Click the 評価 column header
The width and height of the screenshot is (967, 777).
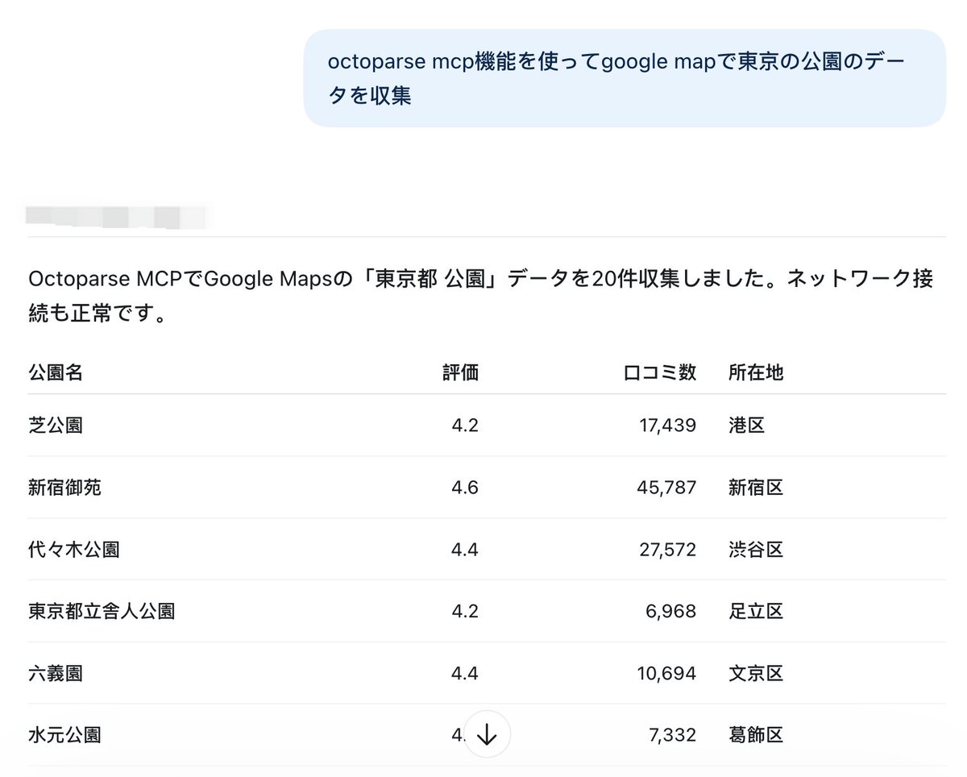point(460,372)
